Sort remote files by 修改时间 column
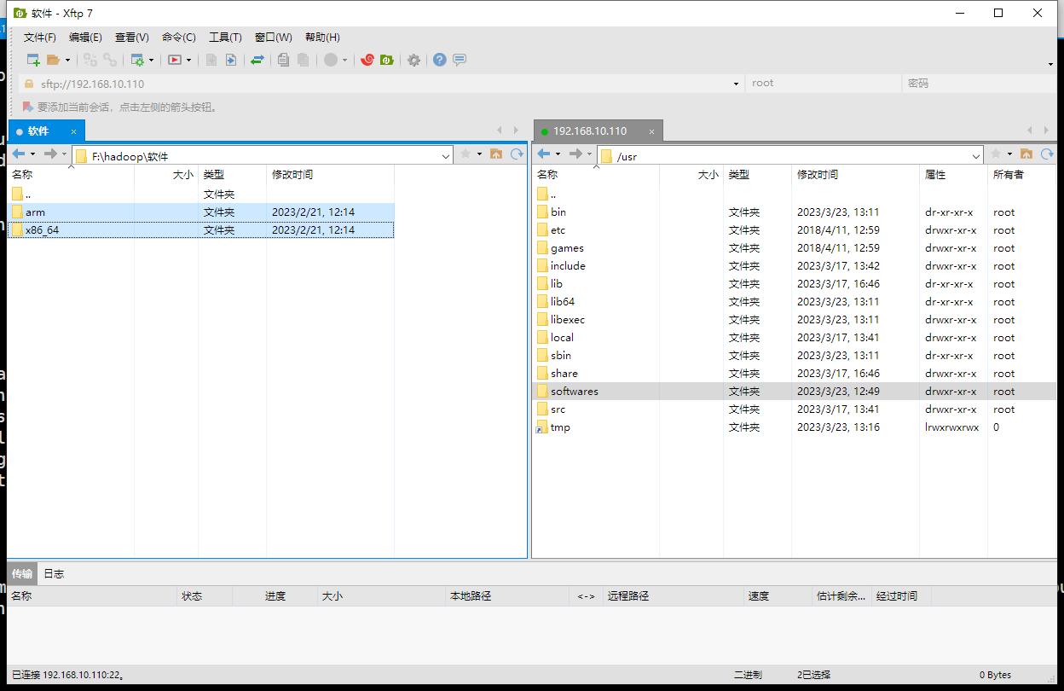The width and height of the screenshot is (1064, 691). [817, 175]
